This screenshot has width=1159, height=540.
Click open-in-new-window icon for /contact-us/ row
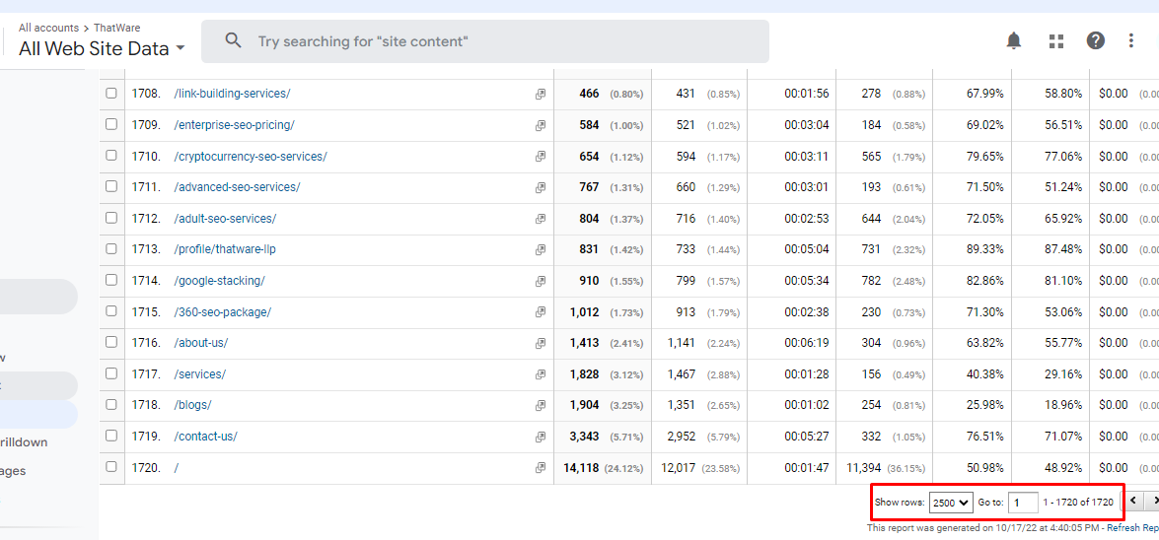pyautogui.click(x=541, y=437)
